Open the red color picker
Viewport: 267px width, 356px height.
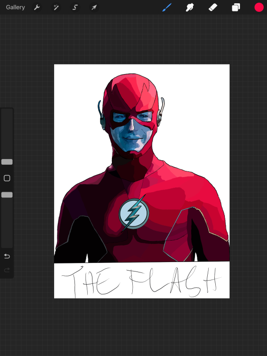tap(259, 7)
